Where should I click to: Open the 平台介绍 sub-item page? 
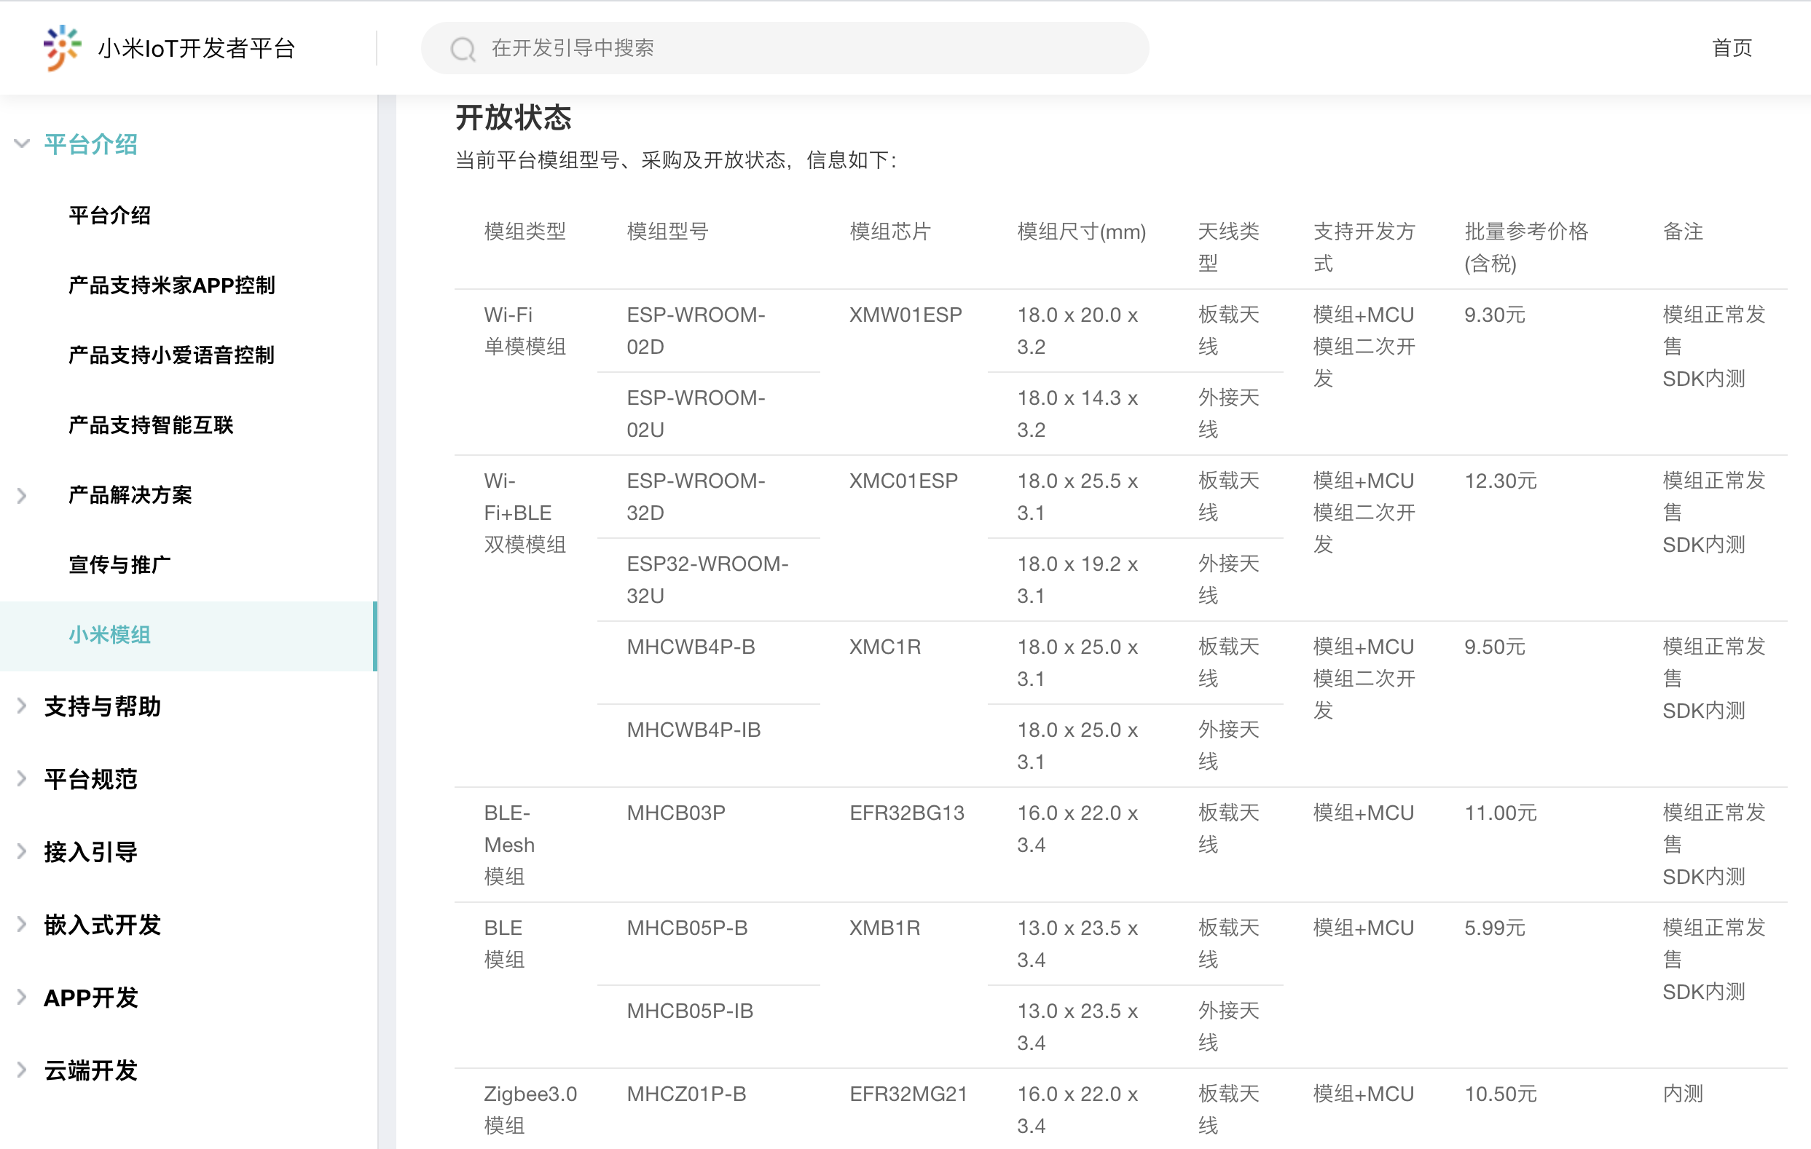point(110,216)
